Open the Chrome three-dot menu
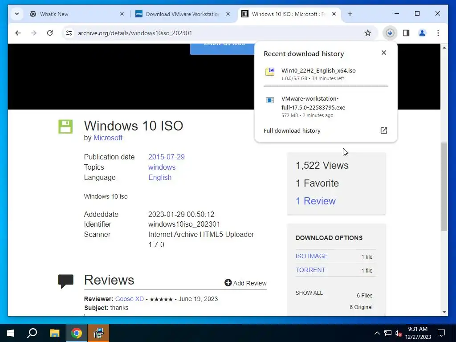 pyautogui.click(x=438, y=33)
